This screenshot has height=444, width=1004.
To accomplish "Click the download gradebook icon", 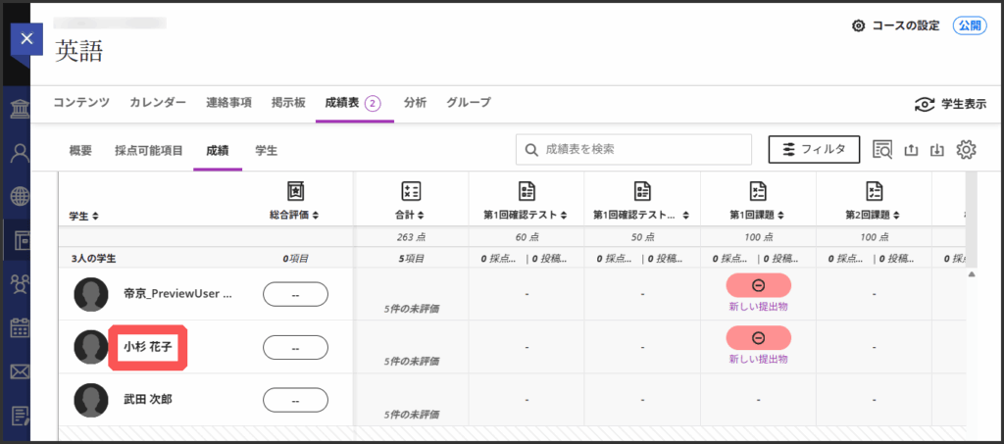I will pyautogui.click(x=937, y=149).
